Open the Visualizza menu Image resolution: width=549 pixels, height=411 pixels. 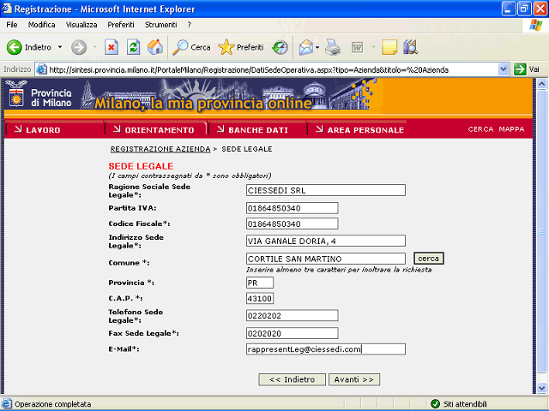[x=81, y=25]
